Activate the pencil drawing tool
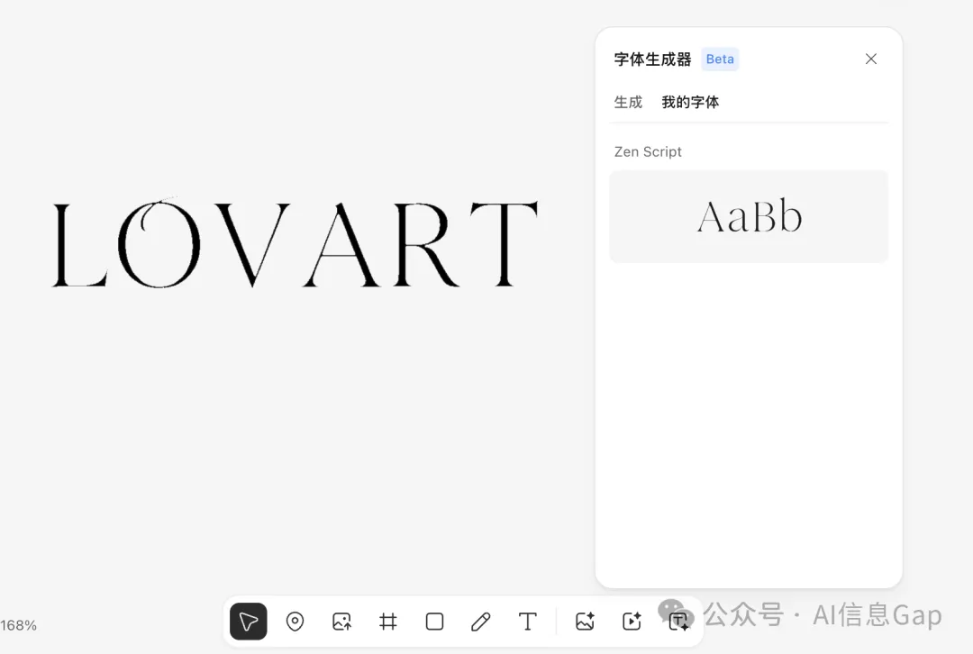This screenshot has height=654, width=973. (x=481, y=622)
